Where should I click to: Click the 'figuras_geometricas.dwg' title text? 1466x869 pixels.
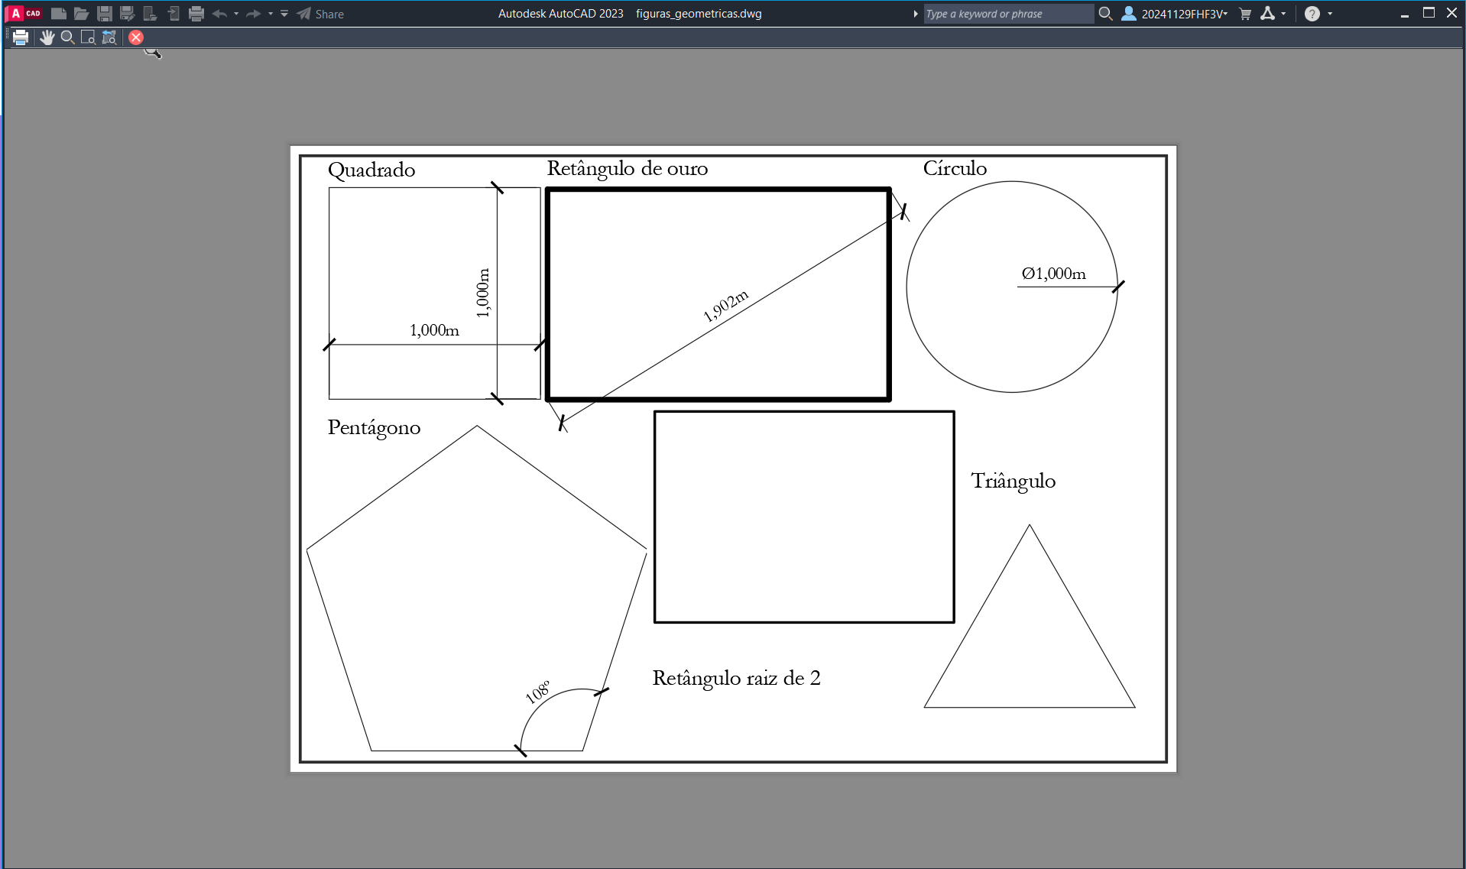[699, 14]
